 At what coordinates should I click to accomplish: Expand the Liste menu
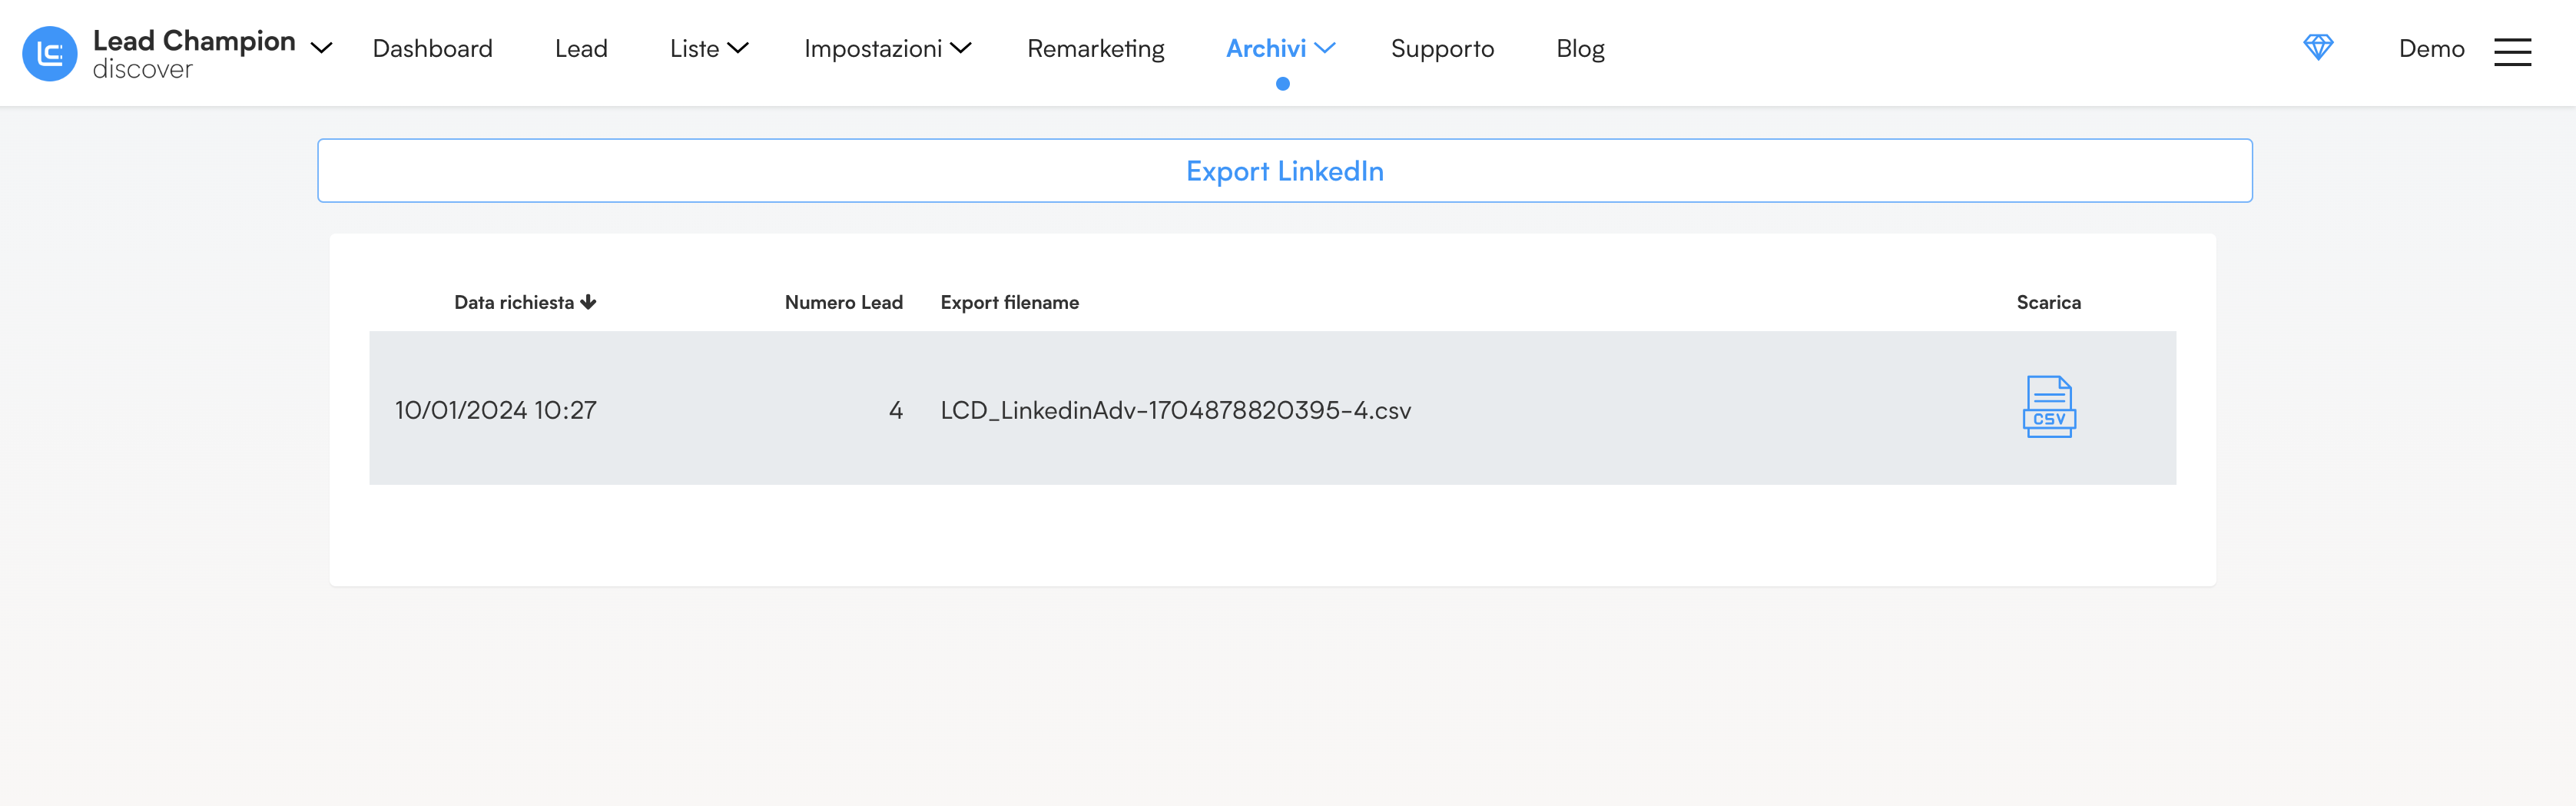tap(709, 48)
